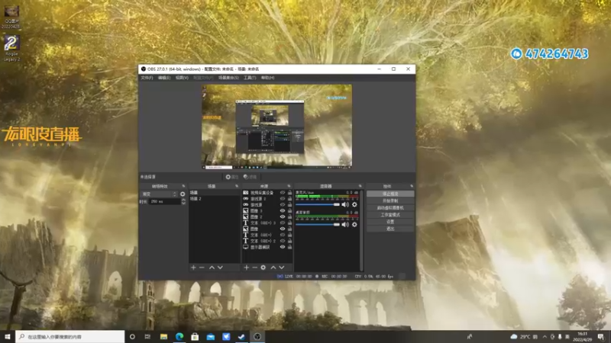
Task: Add a new scene with the plus icon
Action: coord(193,268)
